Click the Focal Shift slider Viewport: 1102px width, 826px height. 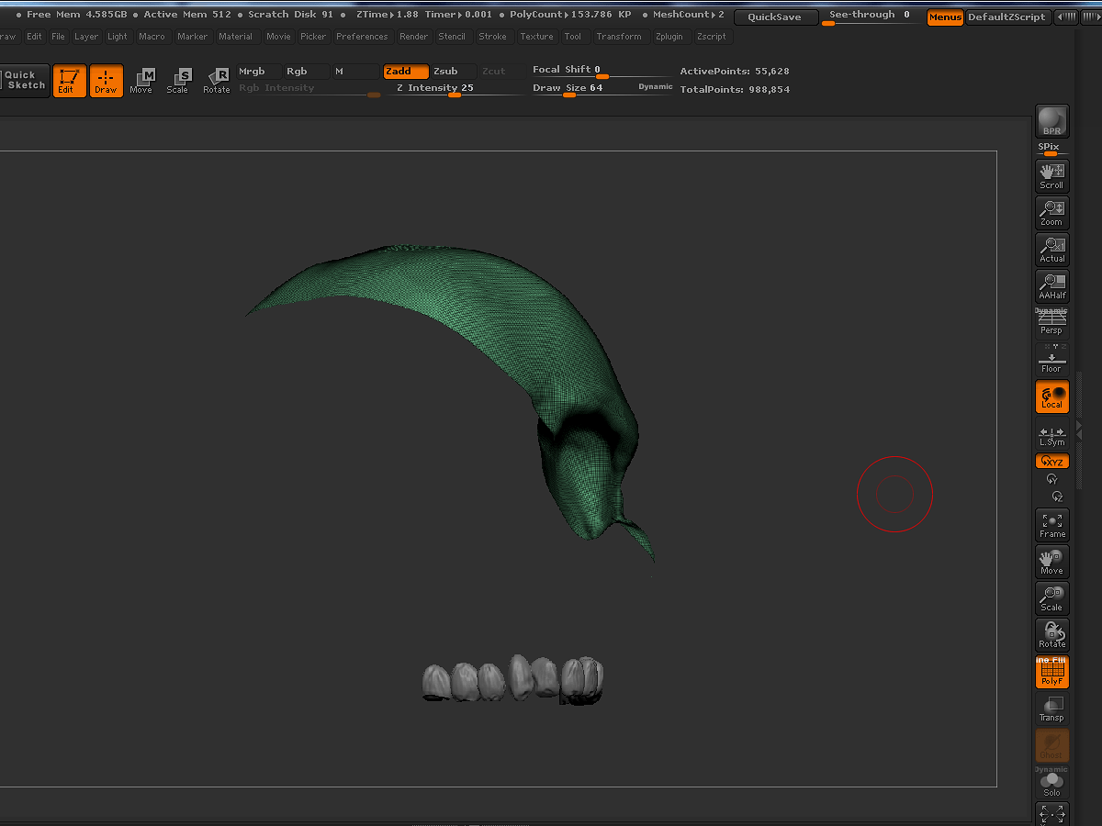[x=601, y=72]
